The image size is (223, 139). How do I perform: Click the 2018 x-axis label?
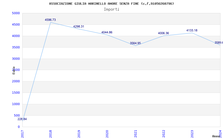pyautogui.click(x=50, y=134)
